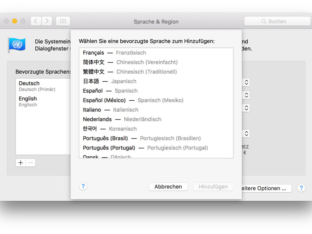Open help in the main Sprache & Region window

[301, 188]
